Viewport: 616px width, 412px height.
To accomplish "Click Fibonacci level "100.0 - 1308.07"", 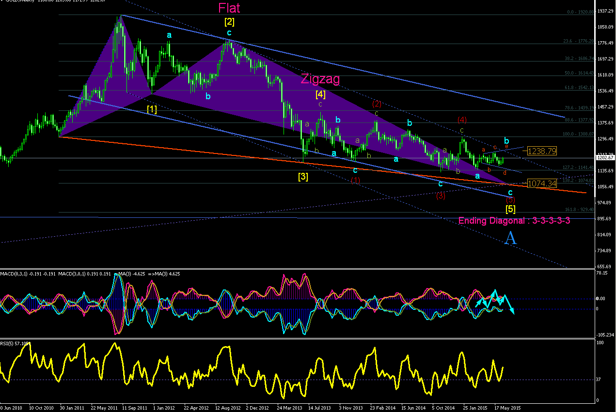I will pos(579,134).
